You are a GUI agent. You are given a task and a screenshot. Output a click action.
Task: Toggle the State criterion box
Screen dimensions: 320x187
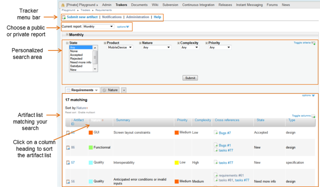tap(67, 43)
